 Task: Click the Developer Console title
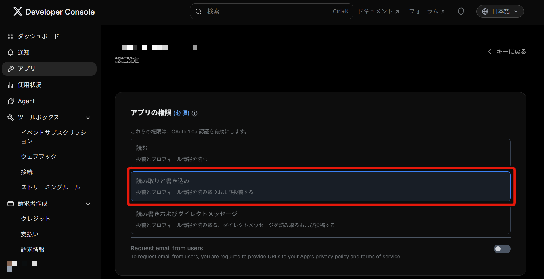click(x=60, y=12)
